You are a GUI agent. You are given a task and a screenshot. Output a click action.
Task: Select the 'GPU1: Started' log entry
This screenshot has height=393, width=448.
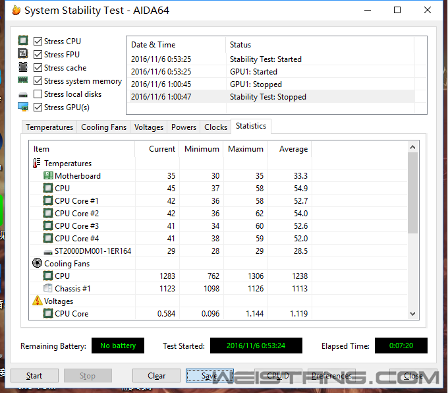point(271,72)
